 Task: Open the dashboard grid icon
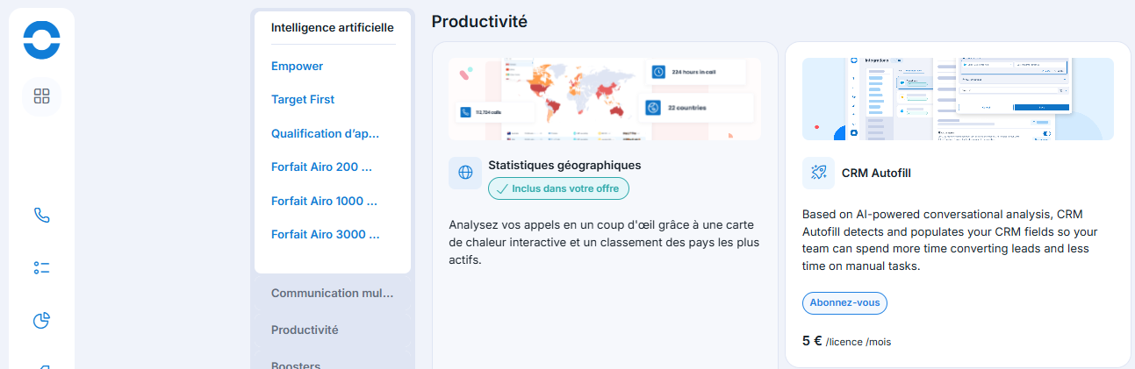[41, 96]
